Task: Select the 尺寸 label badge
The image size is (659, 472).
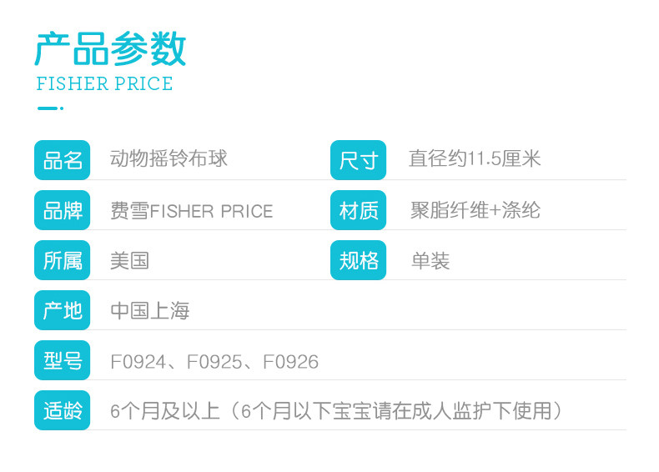Action: [x=359, y=160]
